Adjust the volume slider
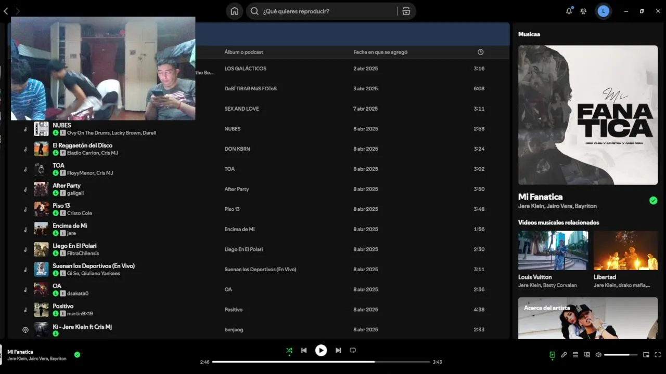This screenshot has width=666, height=374. pos(621,355)
